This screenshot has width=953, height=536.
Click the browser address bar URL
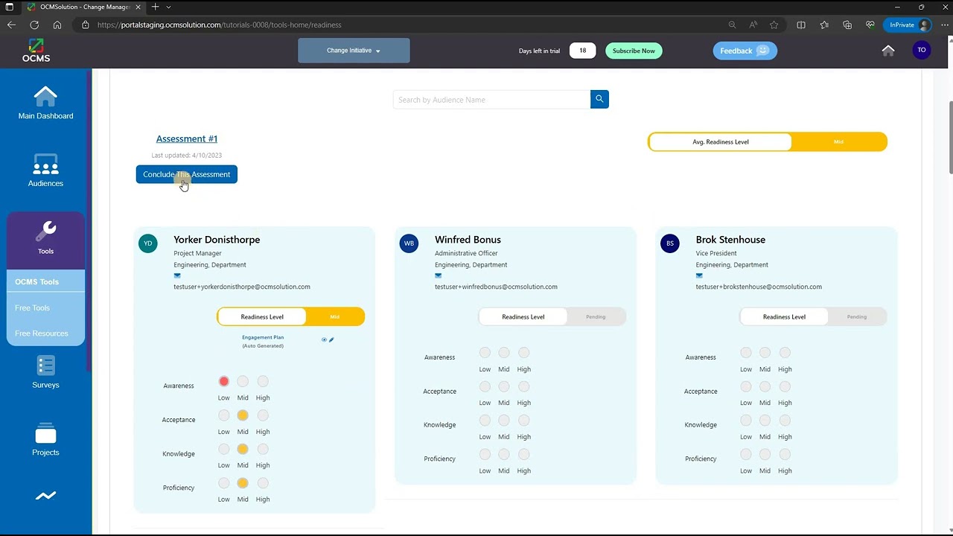point(220,25)
